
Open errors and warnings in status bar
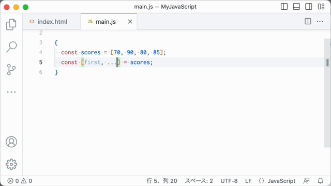pos(20,181)
